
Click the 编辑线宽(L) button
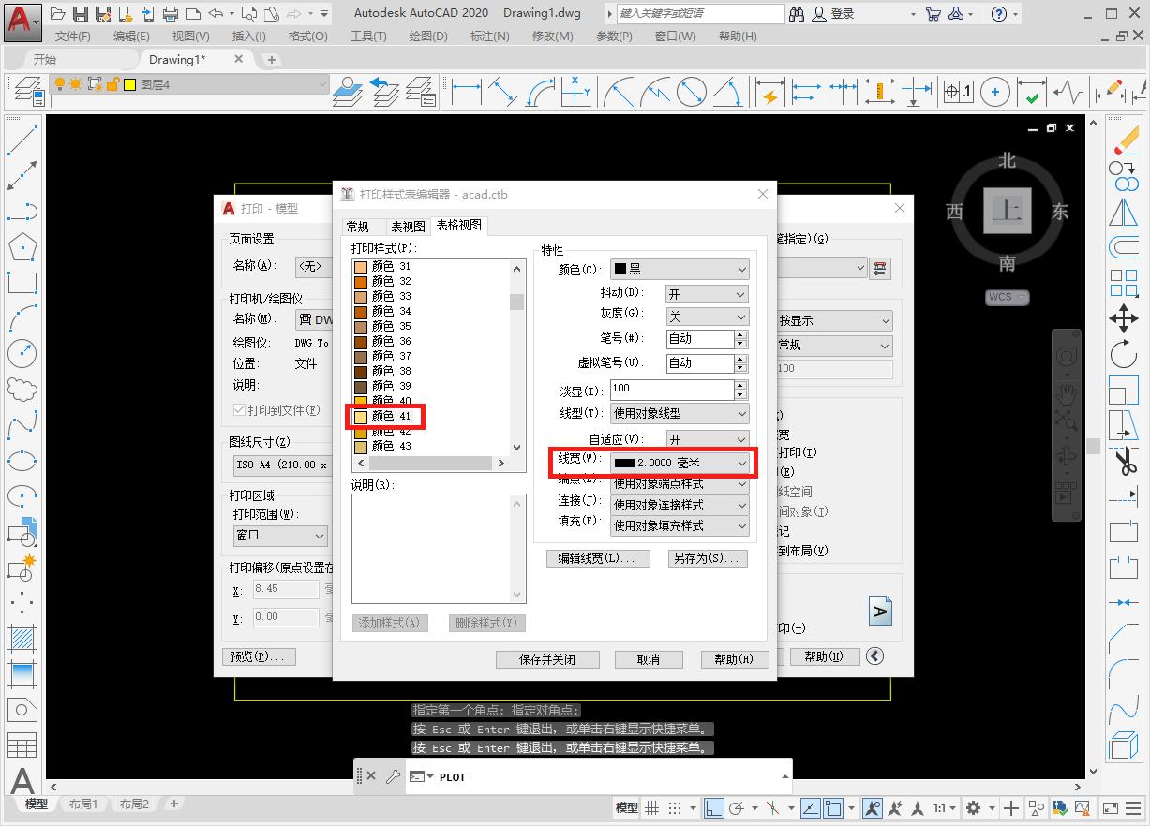[598, 558]
